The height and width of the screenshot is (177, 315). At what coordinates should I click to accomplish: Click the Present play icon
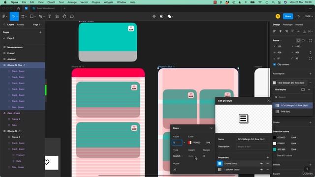(x=299, y=16)
